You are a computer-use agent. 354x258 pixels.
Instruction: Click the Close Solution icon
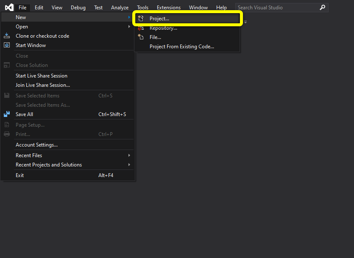pyautogui.click(x=6, y=65)
